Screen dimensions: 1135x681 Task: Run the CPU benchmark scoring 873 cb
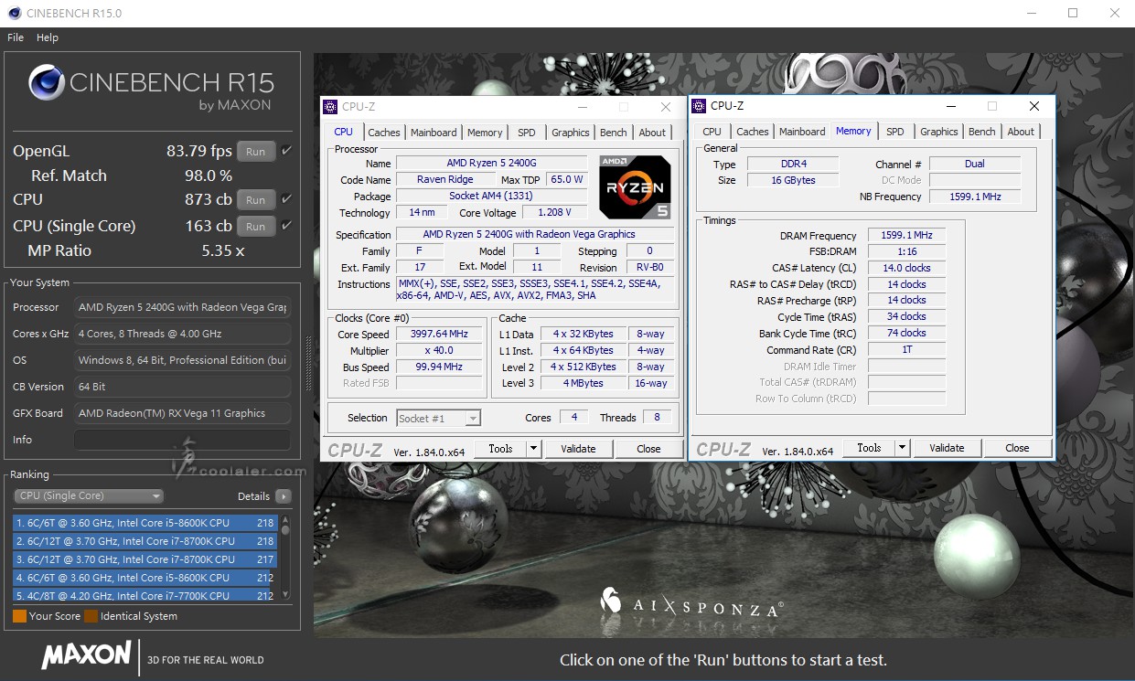click(256, 200)
